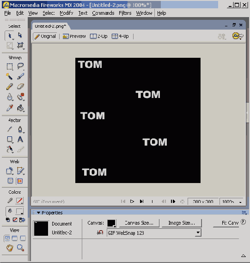
Task: Open the zoom level dropdown
Action: click(x=240, y=202)
